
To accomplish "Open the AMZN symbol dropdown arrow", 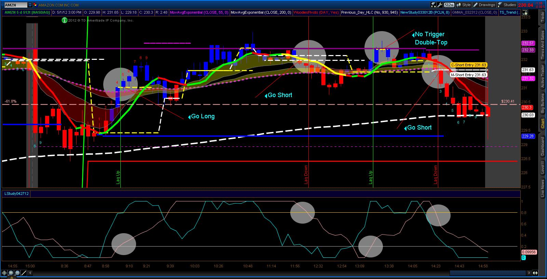I will click(x=30, y=5).
